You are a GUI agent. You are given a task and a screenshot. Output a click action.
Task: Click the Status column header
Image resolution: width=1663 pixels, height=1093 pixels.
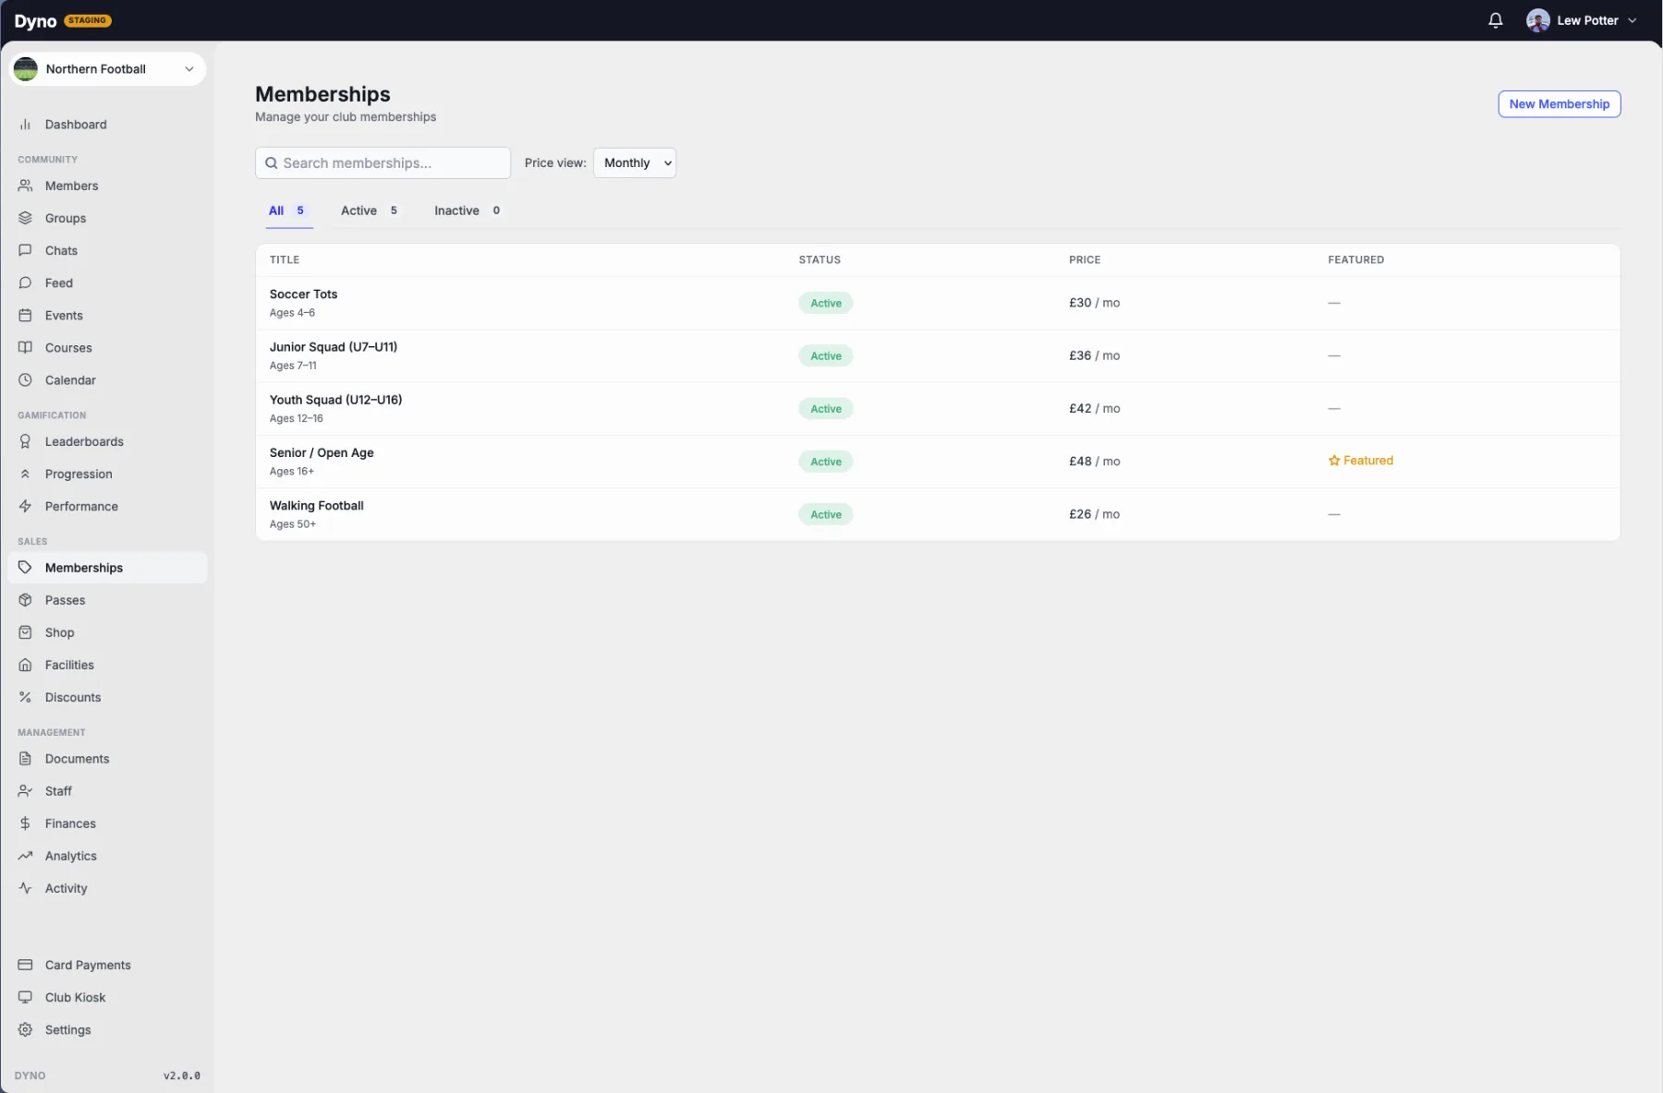tap(819, 259)
